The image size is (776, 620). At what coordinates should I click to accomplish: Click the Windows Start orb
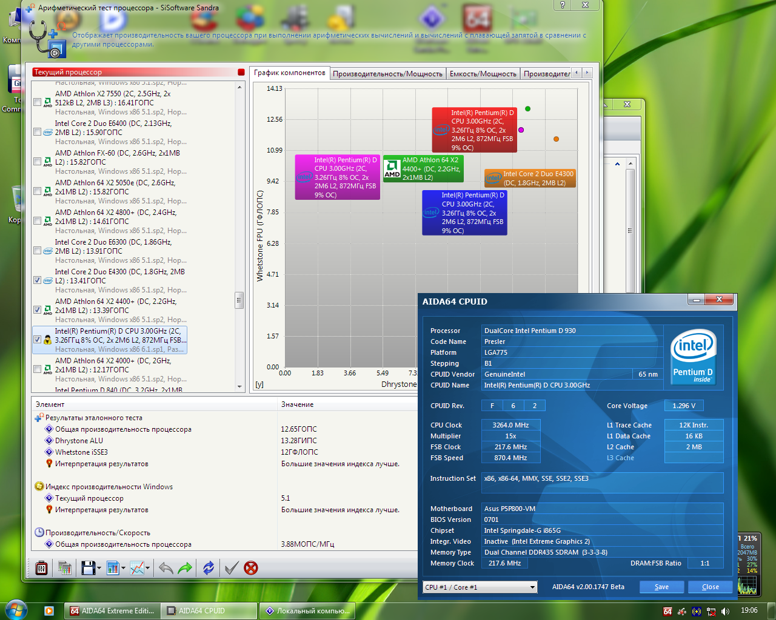(x=16, y=610)
